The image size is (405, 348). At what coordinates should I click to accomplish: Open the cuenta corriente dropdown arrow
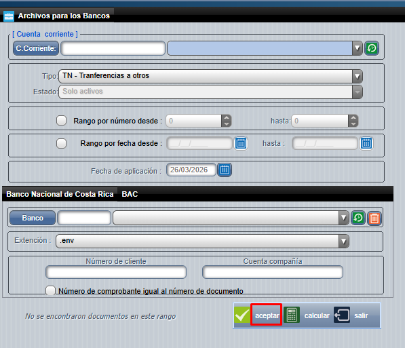pos(358,48)
